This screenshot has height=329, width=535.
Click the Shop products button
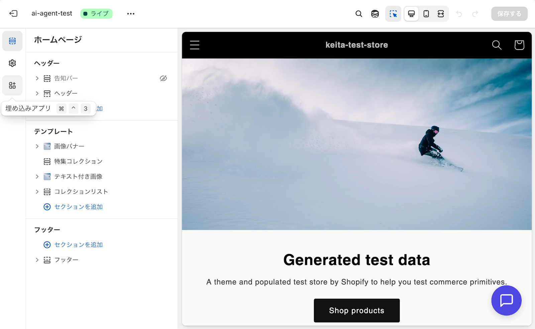point(357,311)
